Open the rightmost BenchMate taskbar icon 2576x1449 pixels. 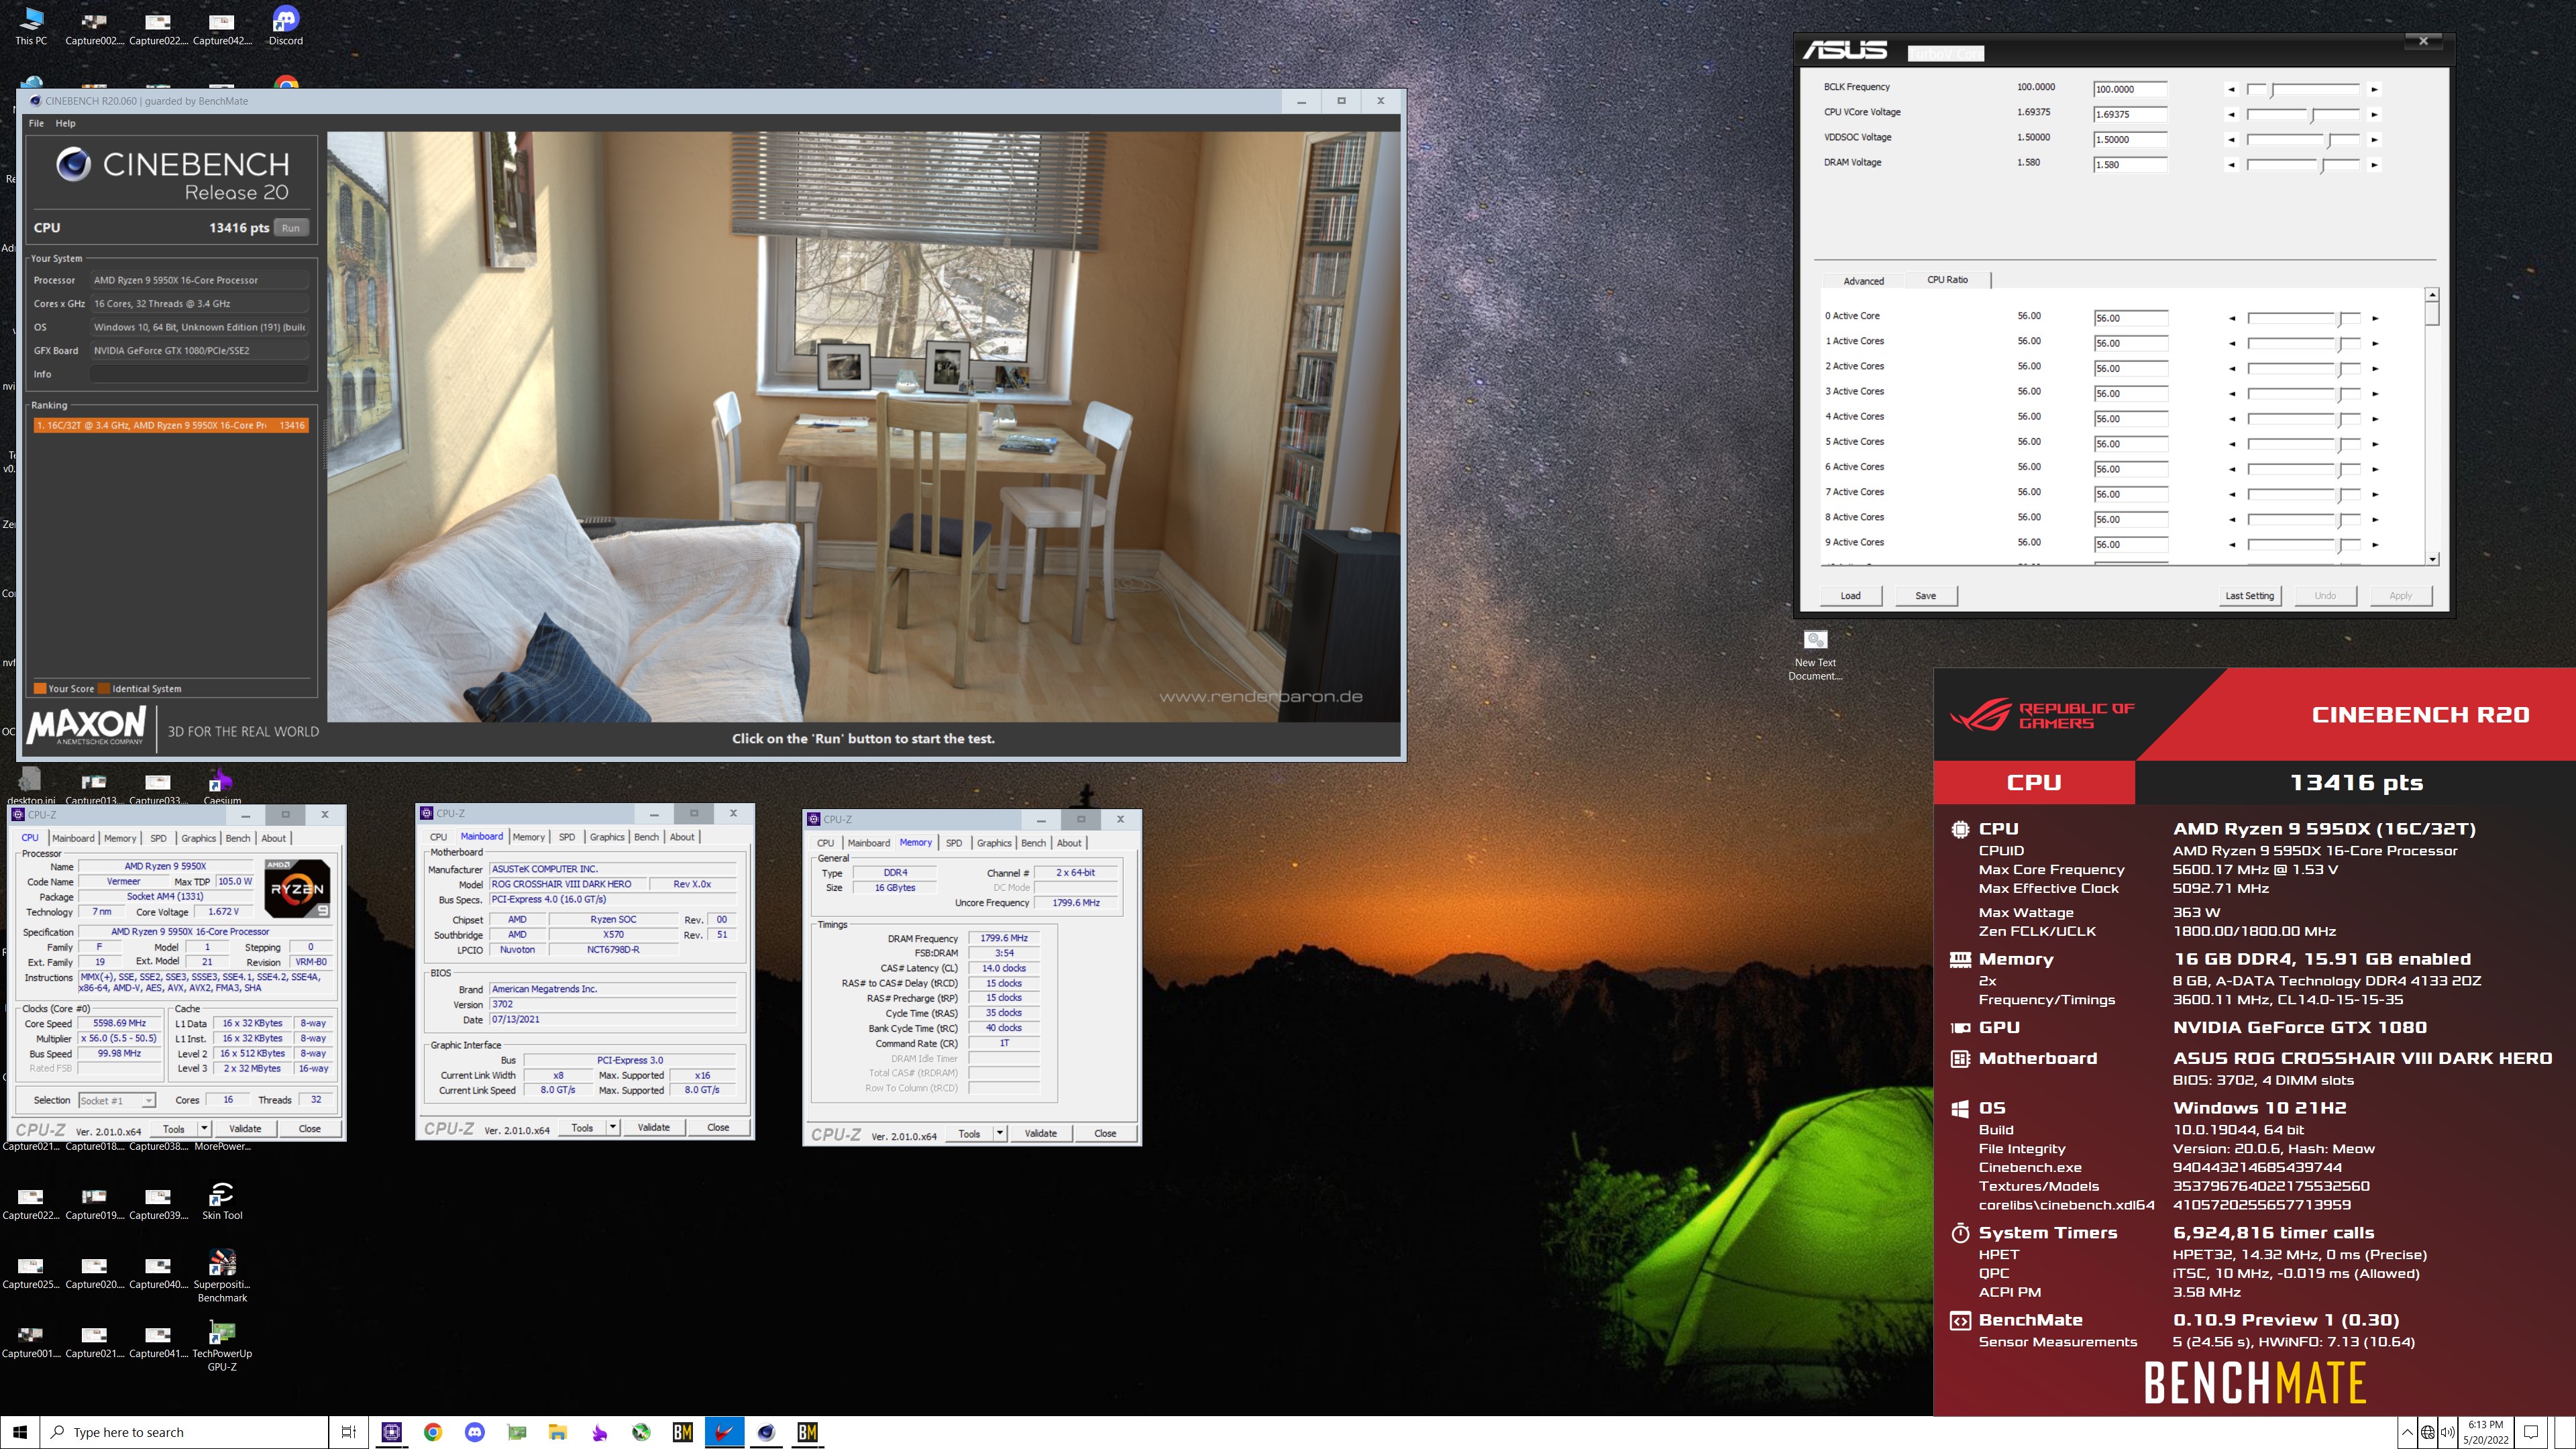(x=808, y=1432)
